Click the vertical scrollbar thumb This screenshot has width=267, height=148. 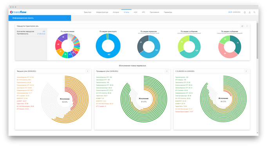tap(257, 41)
